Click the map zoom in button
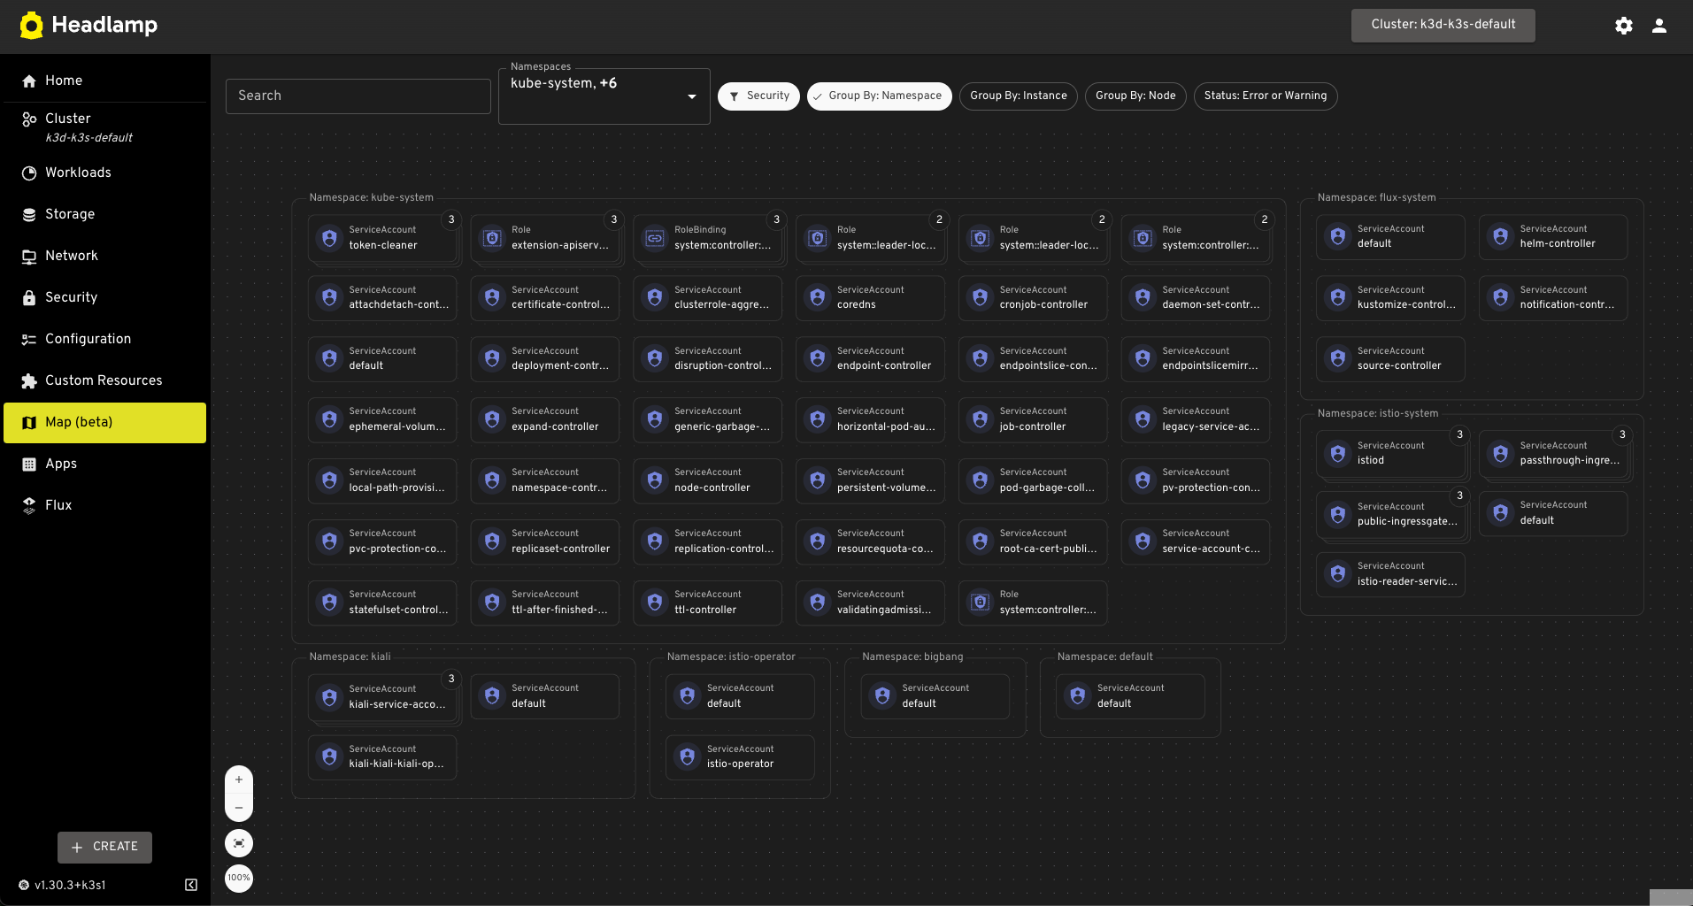The height and width of the screenshot is (906, 1693). tap(239, 779)
